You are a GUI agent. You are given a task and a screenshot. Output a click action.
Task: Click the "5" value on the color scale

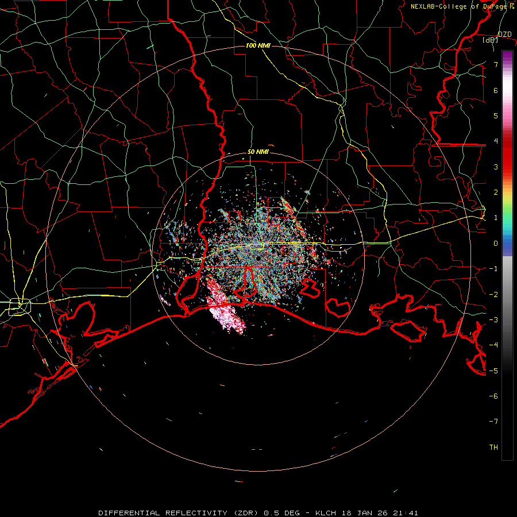[496, 115]
